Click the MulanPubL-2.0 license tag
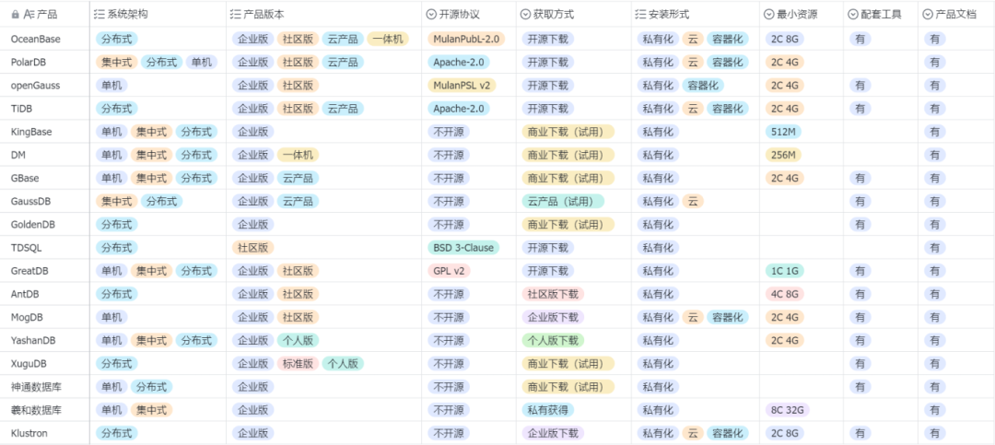995x445 pixels. (466, 39)
